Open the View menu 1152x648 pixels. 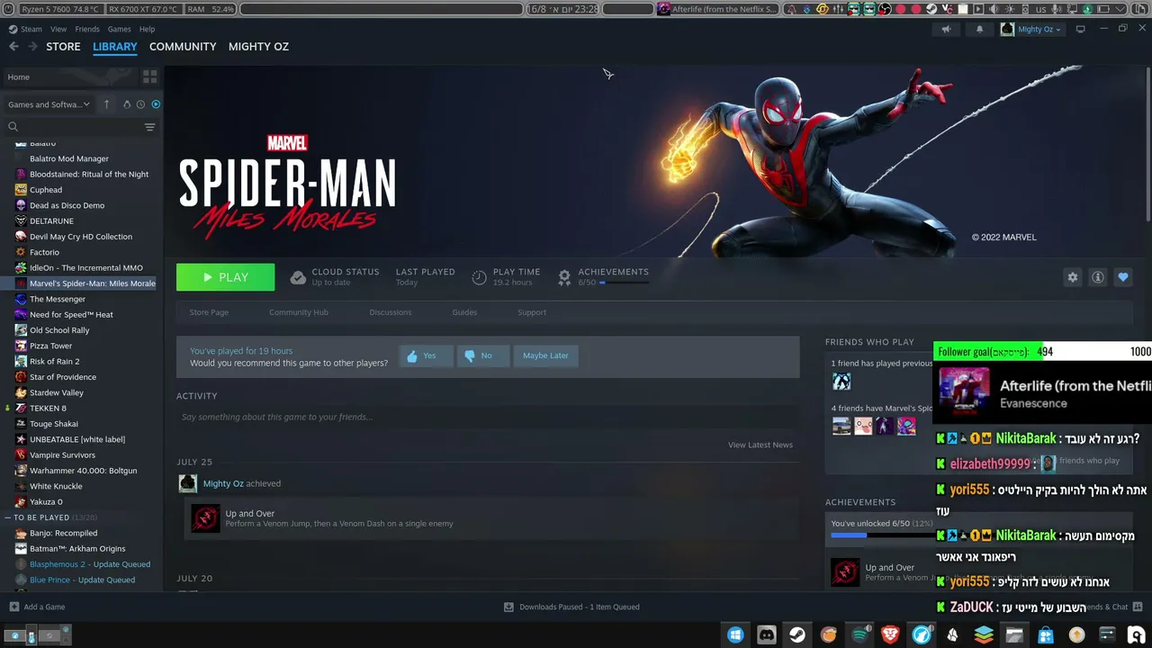pos(58,29)
